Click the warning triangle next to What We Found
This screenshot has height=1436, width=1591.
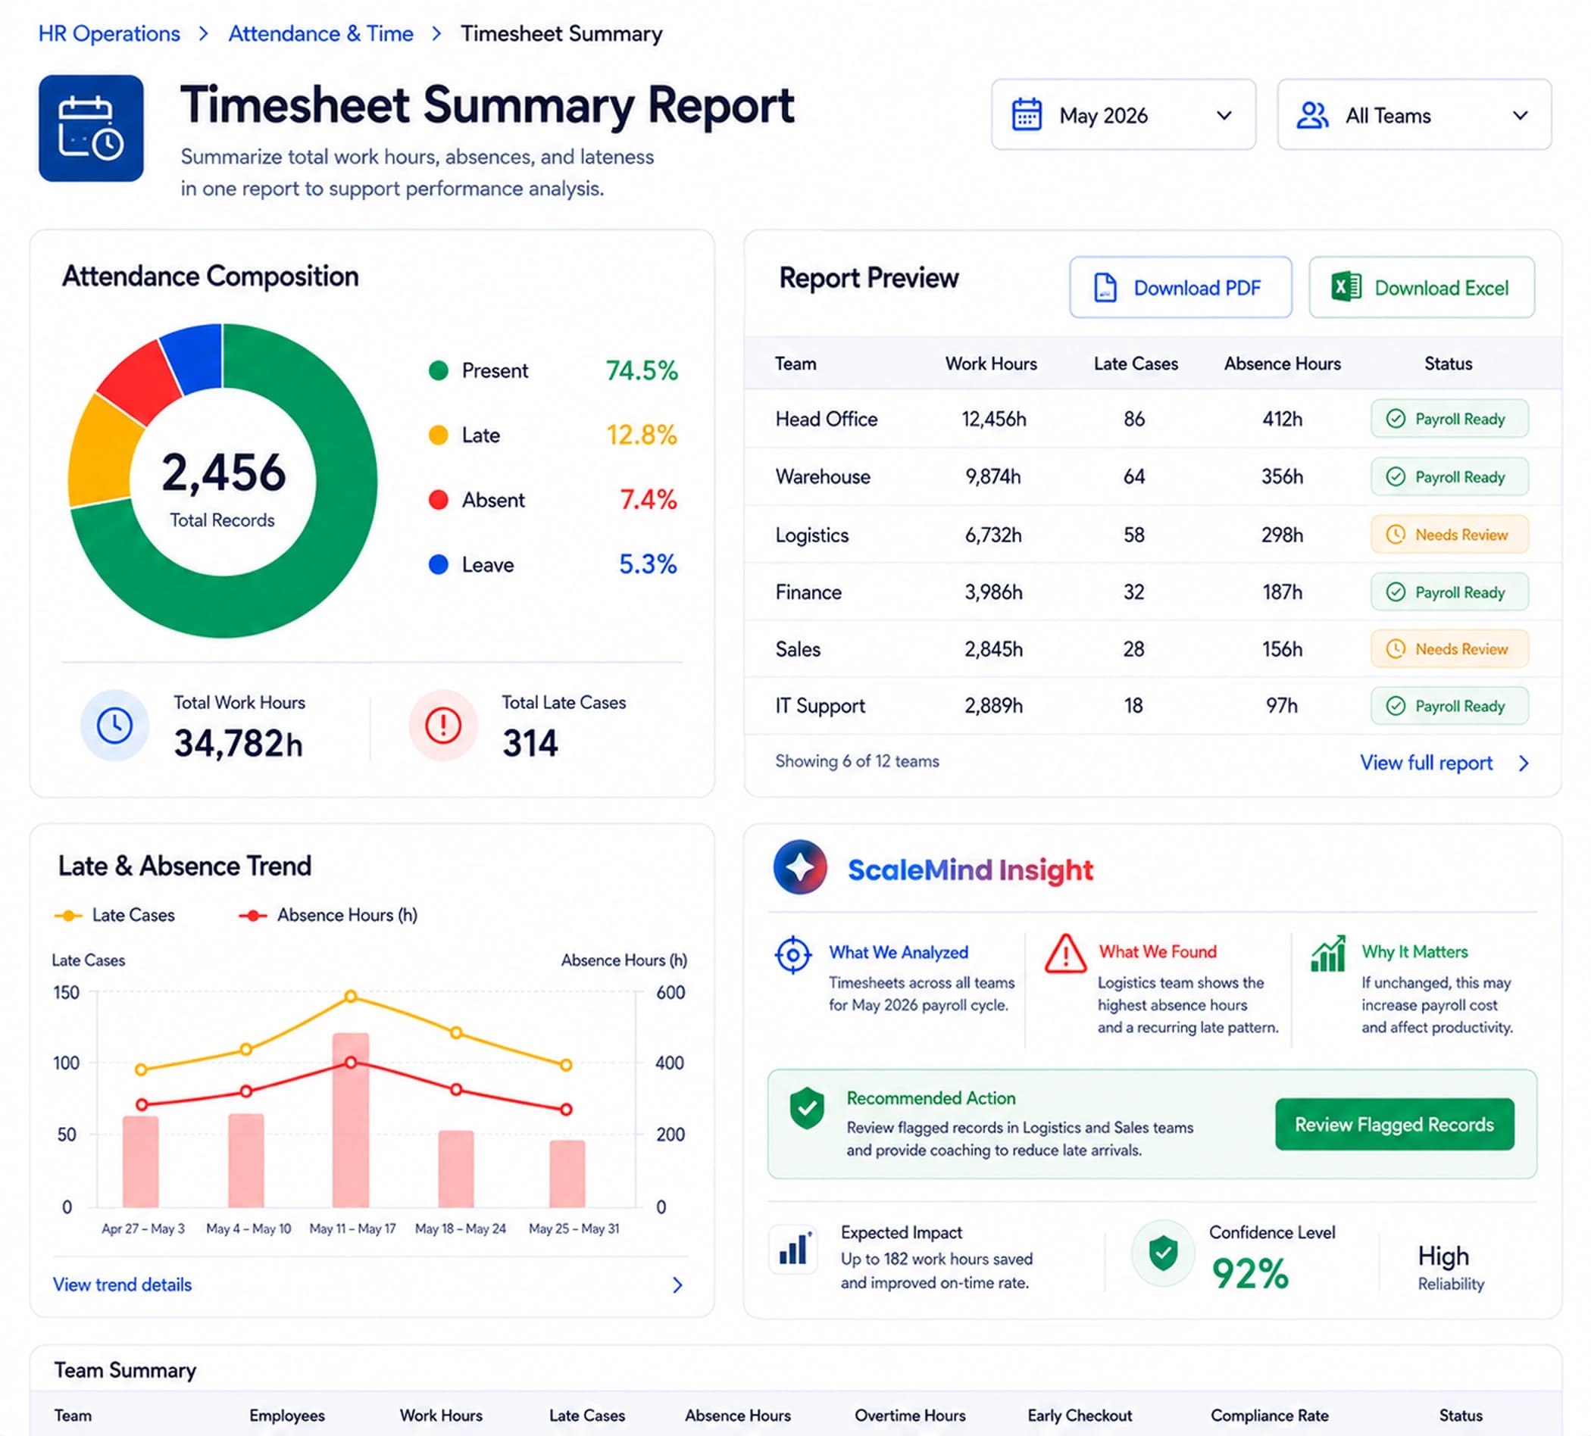tap(1065, 954)
